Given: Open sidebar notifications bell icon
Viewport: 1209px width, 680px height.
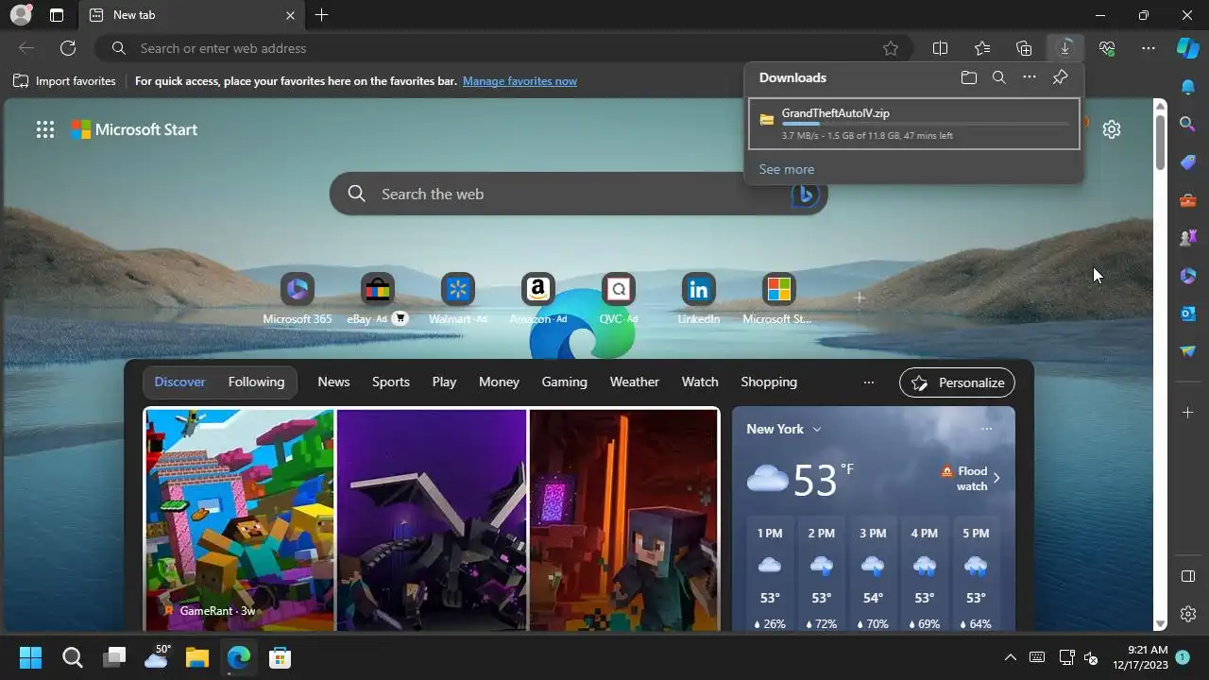Looking at the screenshot, I should [1188, 87].
